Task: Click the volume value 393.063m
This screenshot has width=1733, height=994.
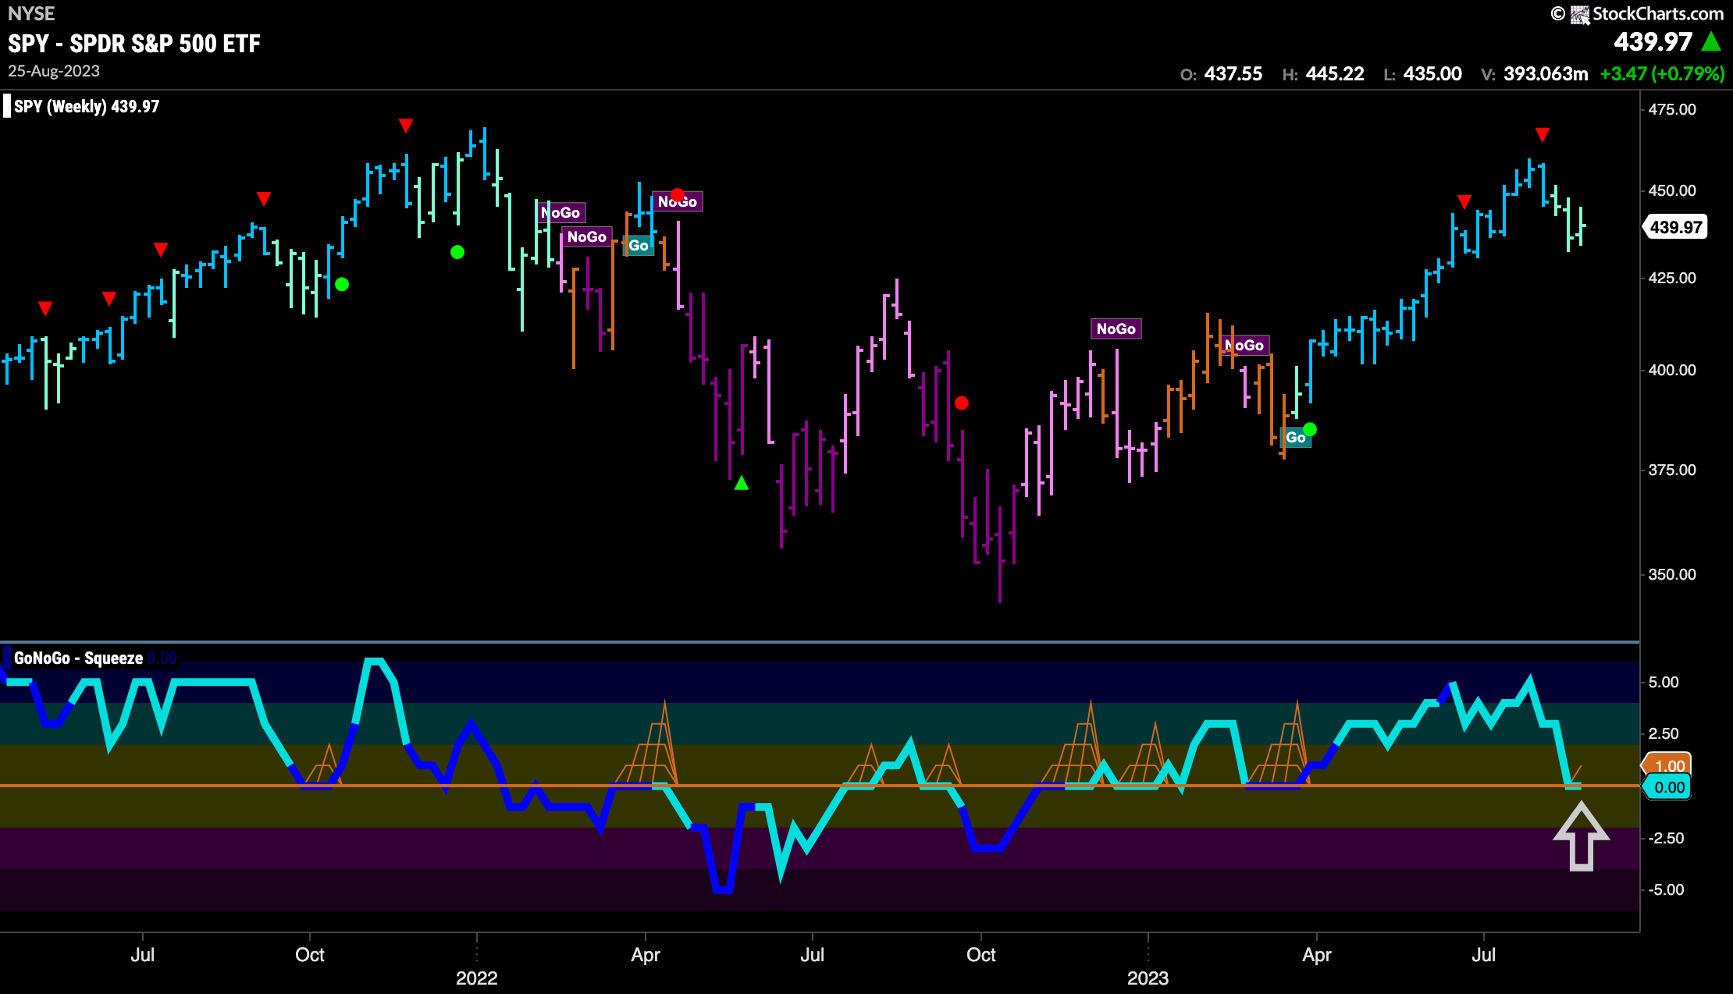Action: point(1546,74)
